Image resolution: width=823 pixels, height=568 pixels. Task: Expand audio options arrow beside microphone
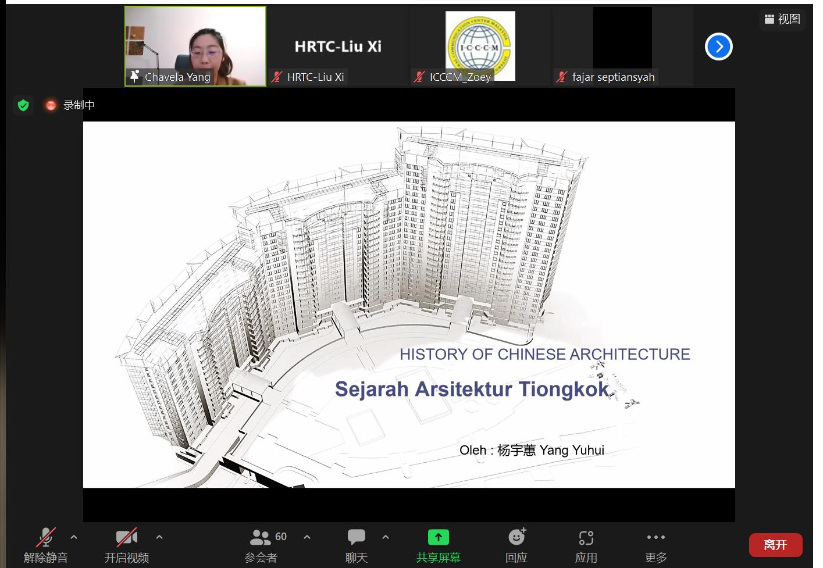(74, 537)
